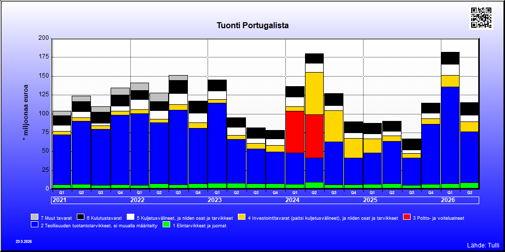Click the date text '29.9.2026'

click(24, 241)
